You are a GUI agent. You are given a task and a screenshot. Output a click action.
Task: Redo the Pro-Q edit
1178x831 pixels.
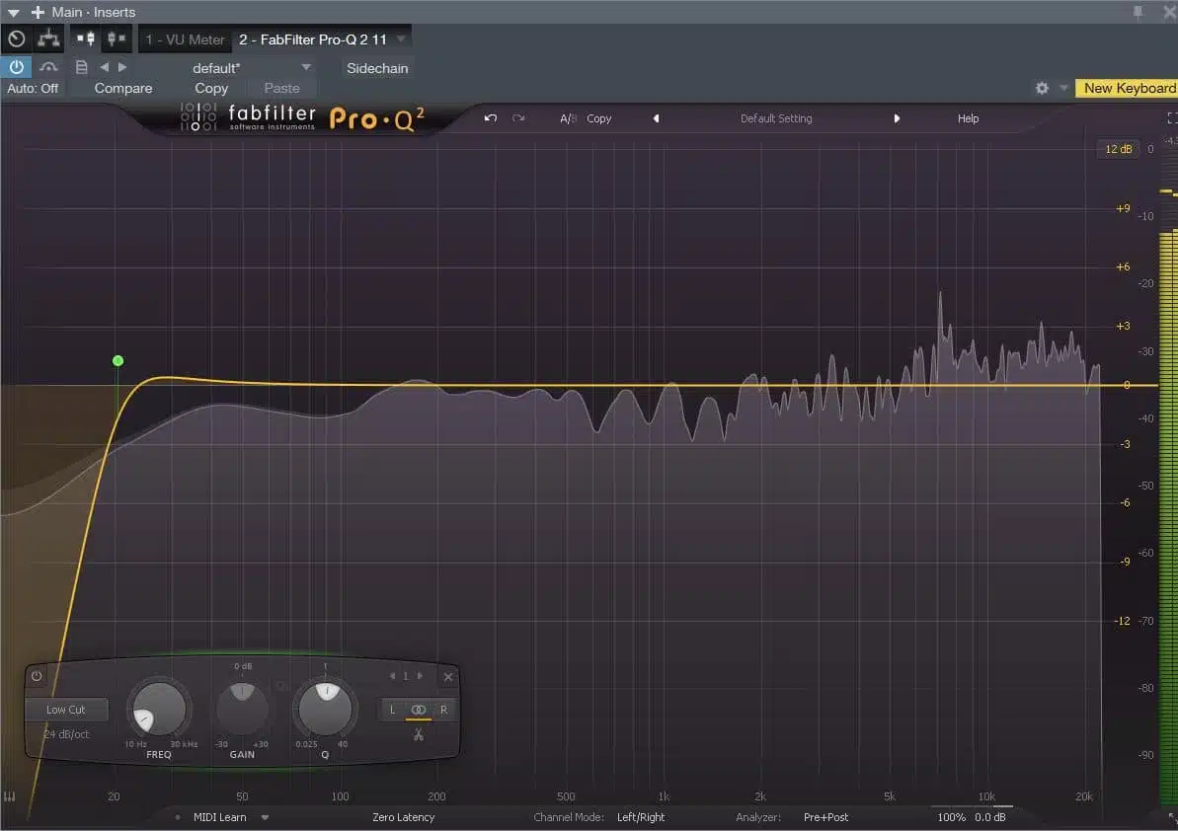(x=518, y=117)
